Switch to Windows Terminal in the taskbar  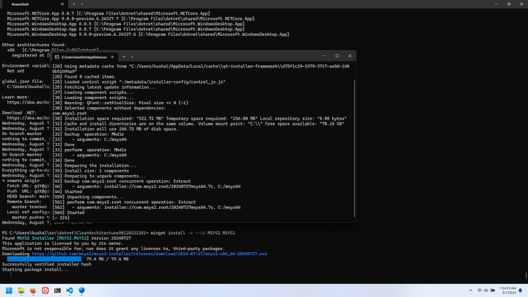tap(57, 290)
